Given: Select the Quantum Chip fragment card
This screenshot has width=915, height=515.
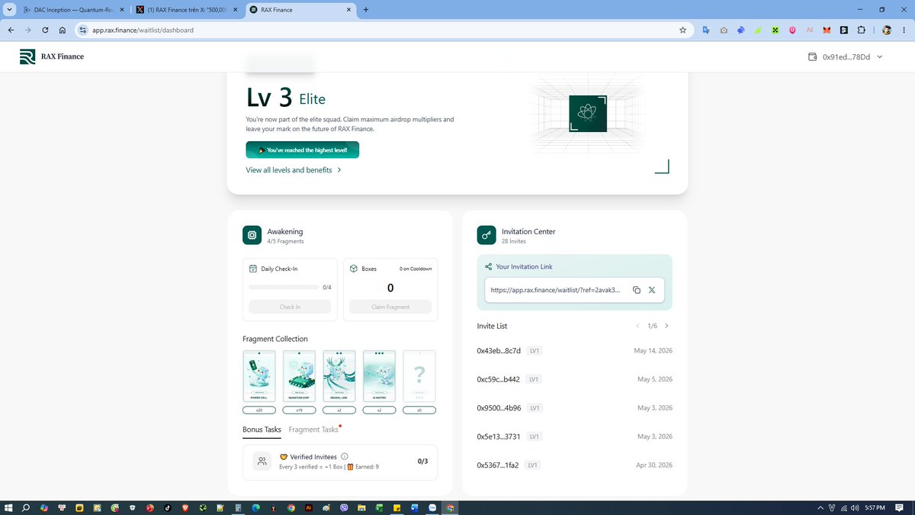Looking at the screenshot, I should (x=299, y=376).
